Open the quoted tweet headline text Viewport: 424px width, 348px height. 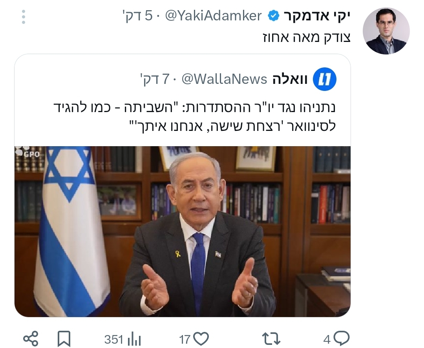point(195,117)
